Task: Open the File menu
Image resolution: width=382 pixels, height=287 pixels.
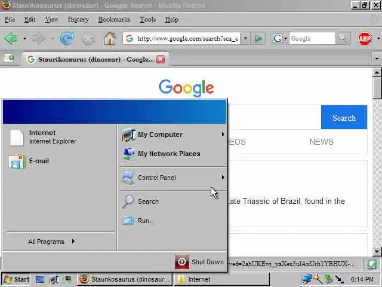Action: pyautogui.click(x=10, y=20)
